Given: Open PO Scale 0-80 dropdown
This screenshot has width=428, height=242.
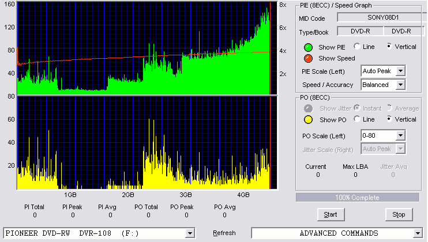Looking at the screenshot, I should coord(400,135).
